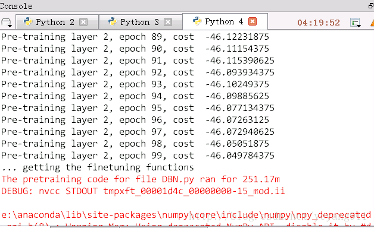
Task: Close the Python 2 tab
Action: click(83, 22)
